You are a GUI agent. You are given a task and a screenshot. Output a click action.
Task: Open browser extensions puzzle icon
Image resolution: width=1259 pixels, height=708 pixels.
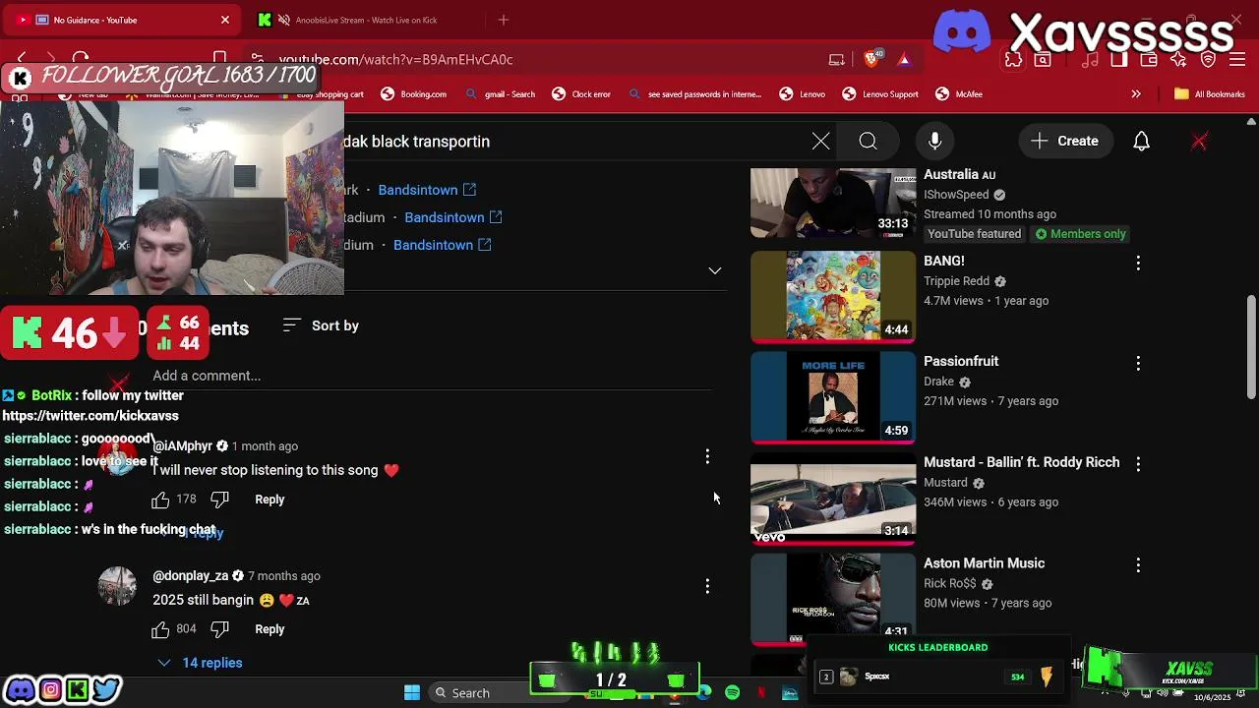click(x=1013, y=60)
